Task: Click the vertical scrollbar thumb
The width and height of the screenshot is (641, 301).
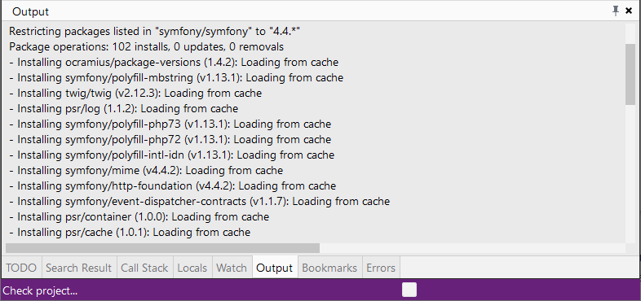Action: [x=630, y=74]
